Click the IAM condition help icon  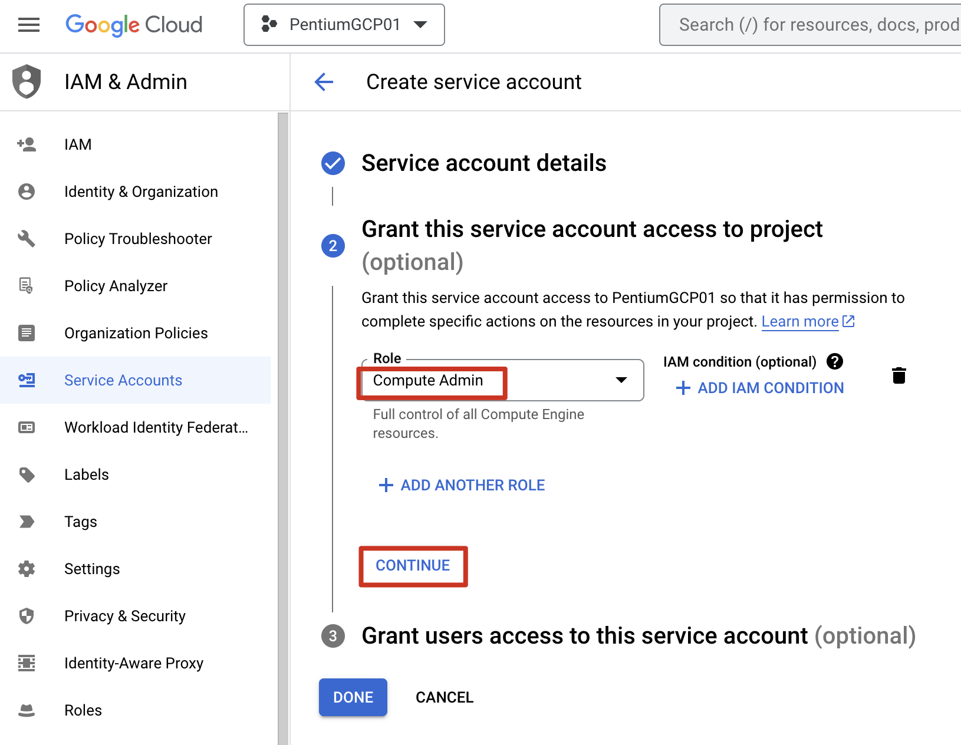835,361
